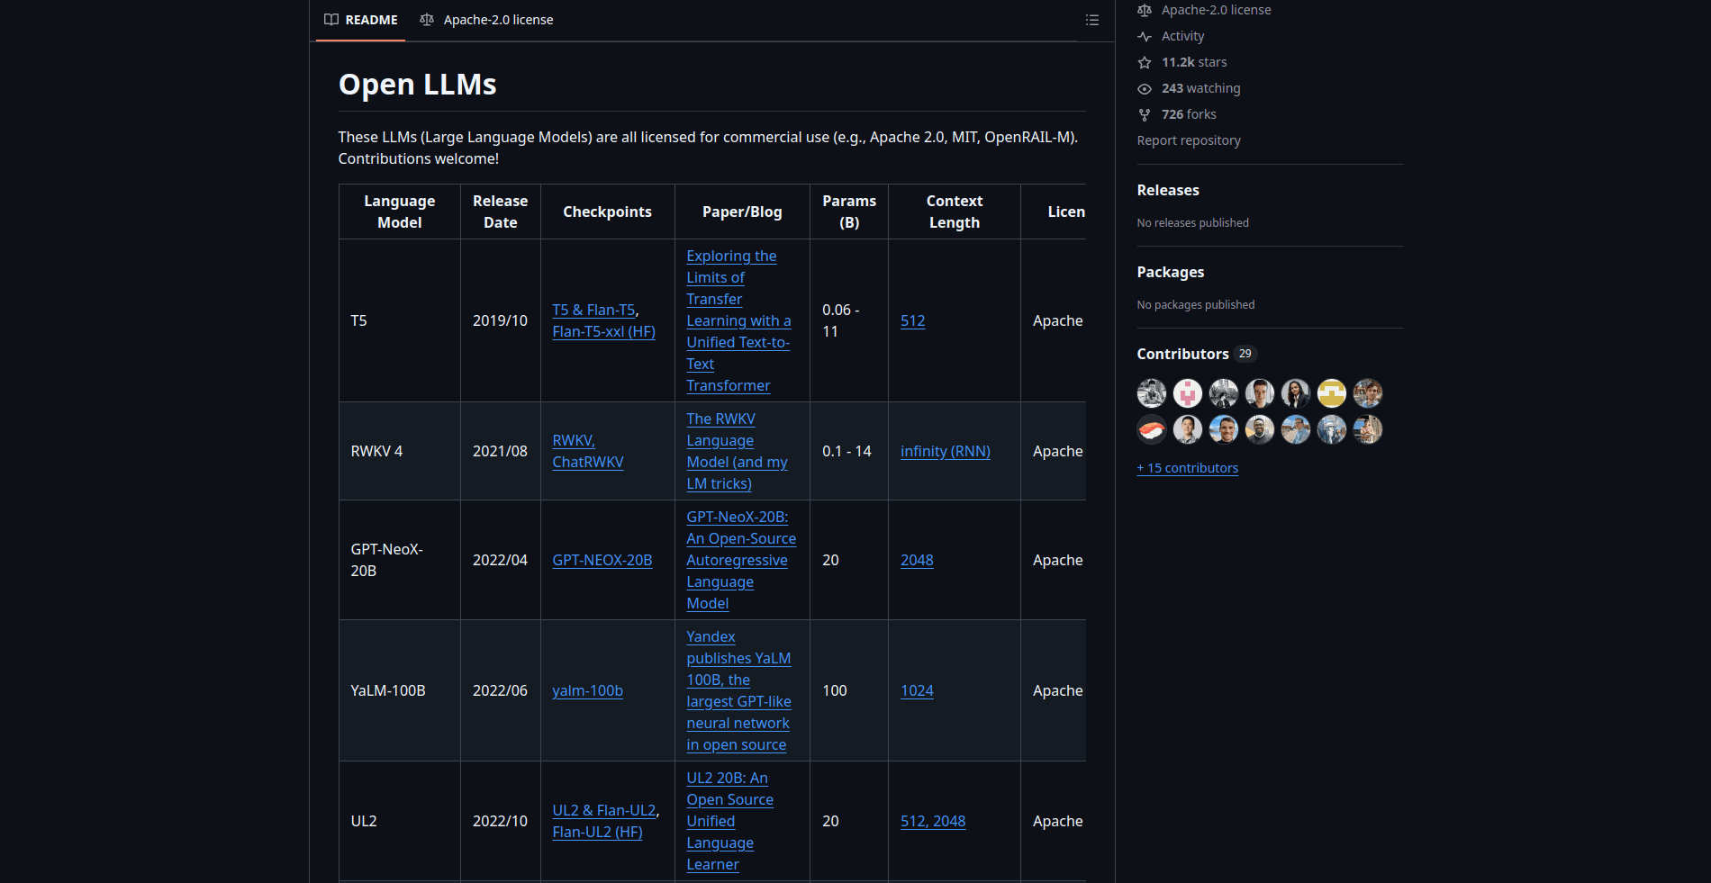Switch to the README tab

pyautogui.click(x=360, y=20)
